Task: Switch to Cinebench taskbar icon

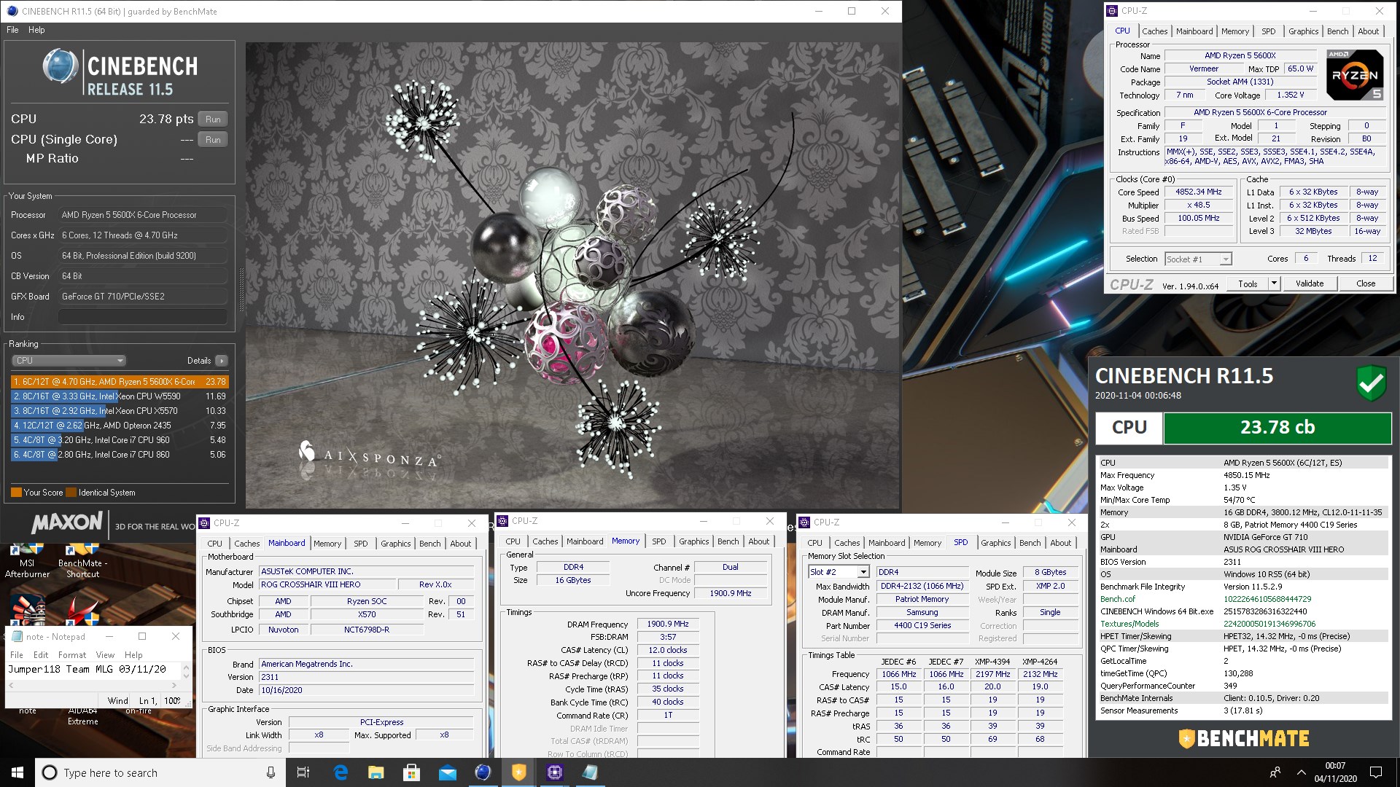Action: pos(483,772)
